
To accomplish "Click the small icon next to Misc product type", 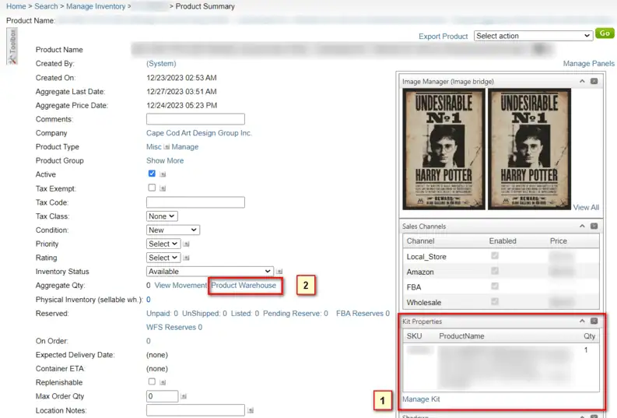I will pyautogui.click(x=167, y=147).
